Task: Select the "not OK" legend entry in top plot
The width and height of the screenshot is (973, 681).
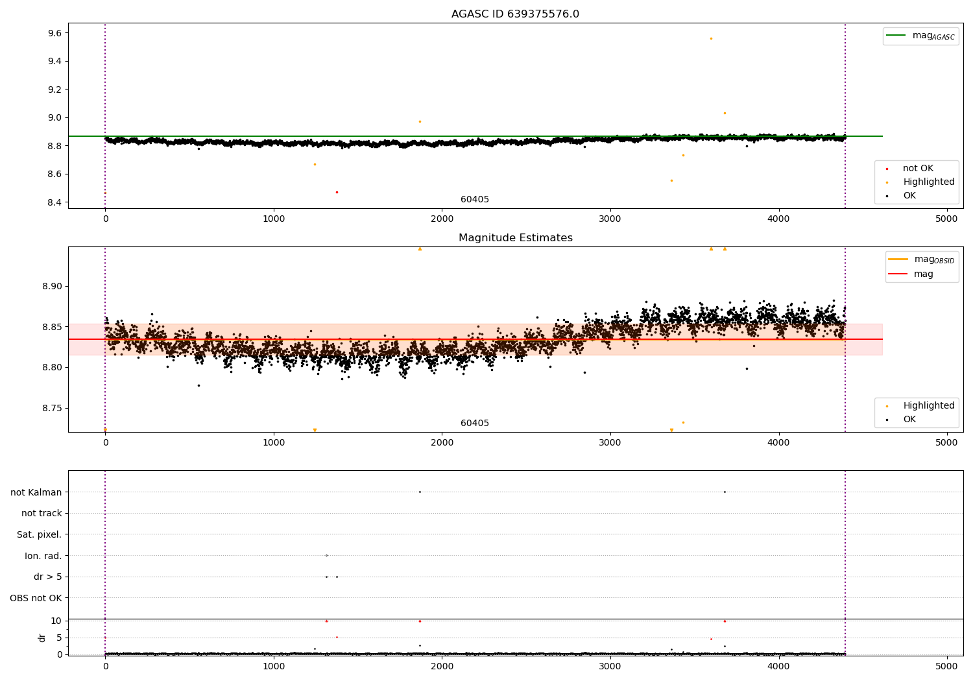Action: pyautogui.click(x=918, y=169)
